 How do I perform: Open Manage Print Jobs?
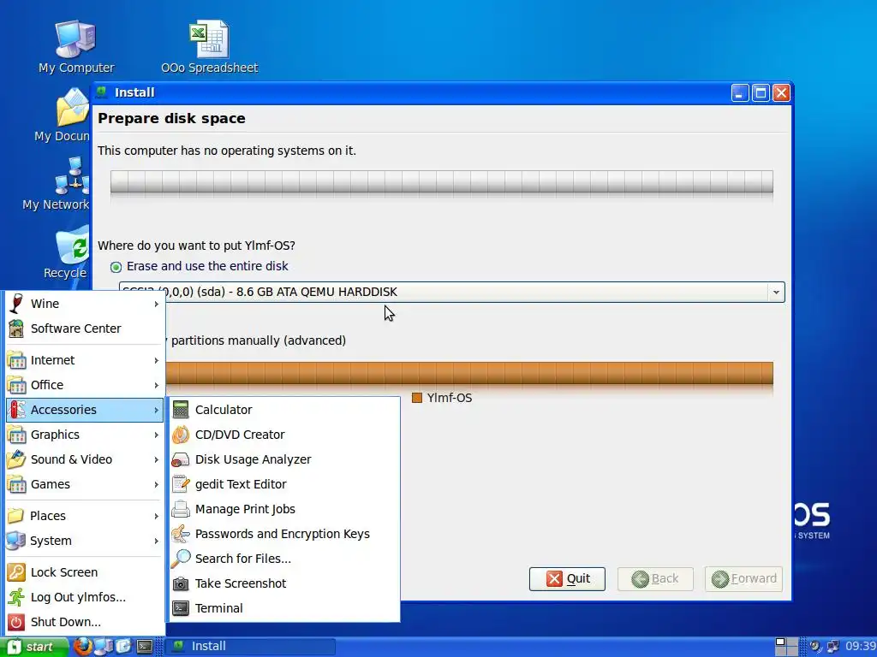point(283,509)
